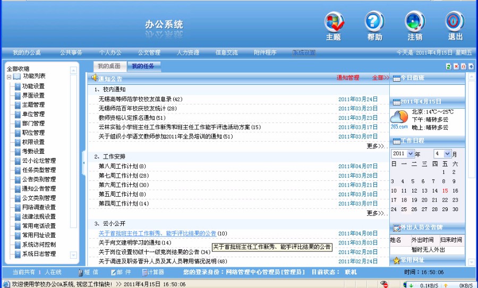Open the 主题 theme icon
Image resolution: width=478 pixels, height=288 pixels.
[334, 22]
